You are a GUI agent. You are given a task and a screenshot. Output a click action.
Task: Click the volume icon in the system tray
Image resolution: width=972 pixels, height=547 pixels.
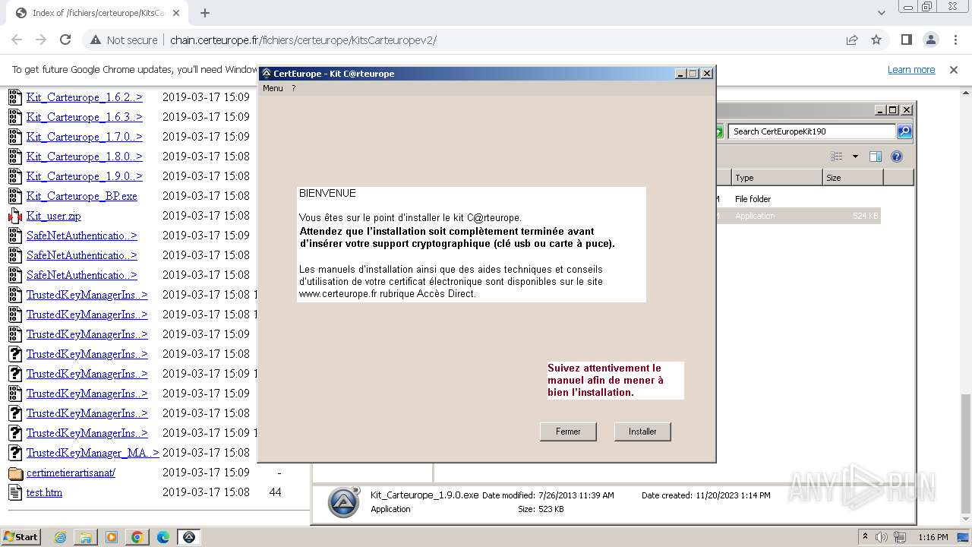coord(881,537)
